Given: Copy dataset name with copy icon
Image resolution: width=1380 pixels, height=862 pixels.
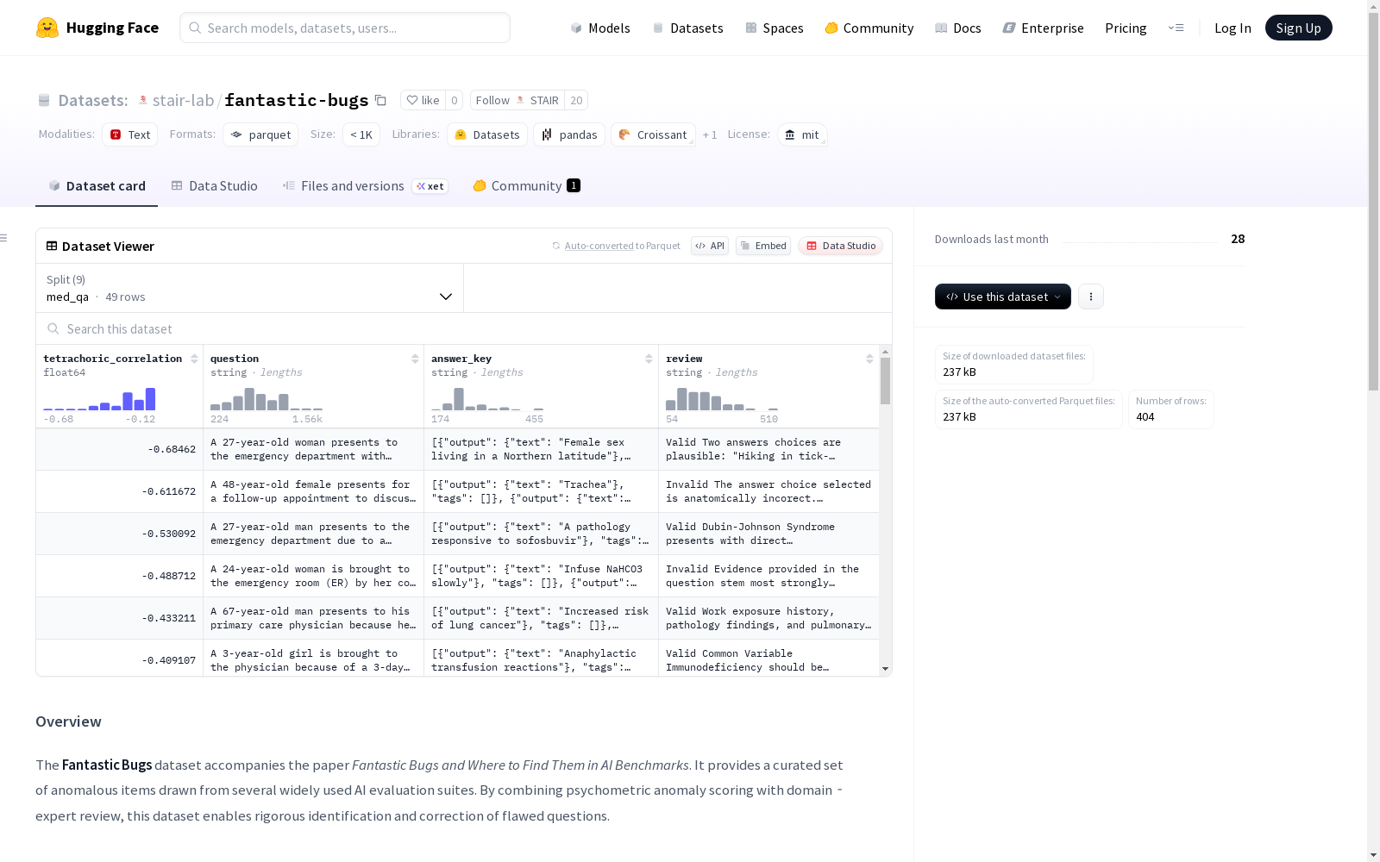Looking at the screenshot, I should tap(380, 100).
